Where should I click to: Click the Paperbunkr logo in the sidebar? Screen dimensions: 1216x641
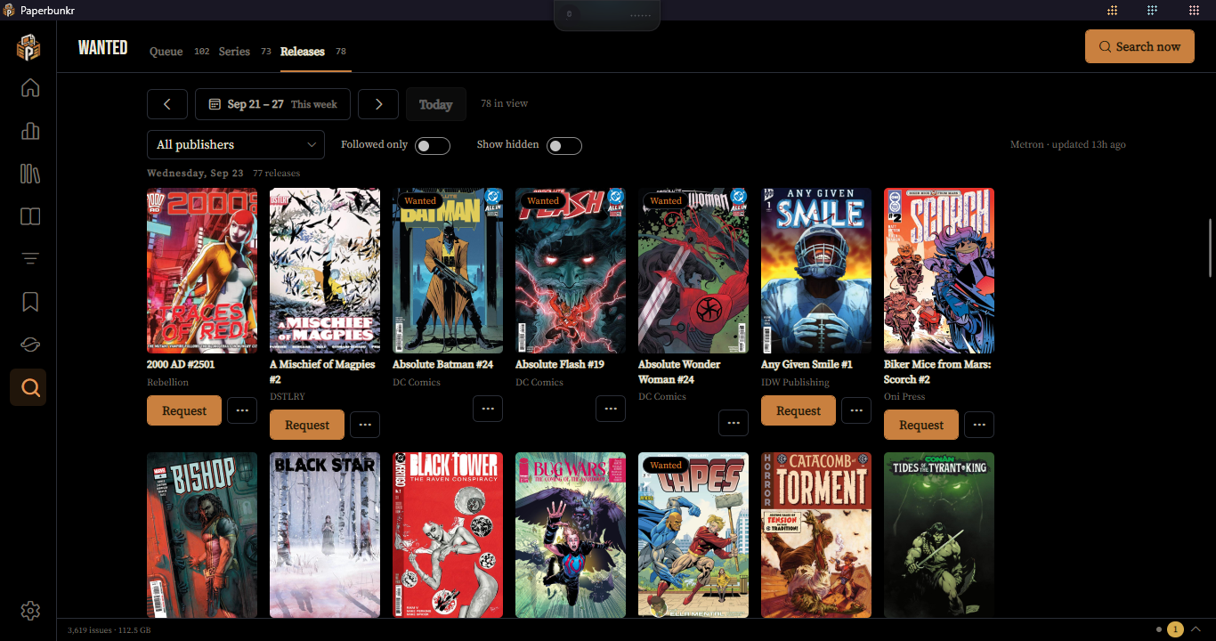click(x=28, y=47)
